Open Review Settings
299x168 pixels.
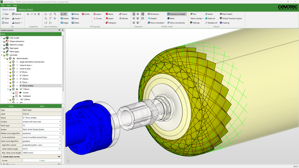[195, 23]
